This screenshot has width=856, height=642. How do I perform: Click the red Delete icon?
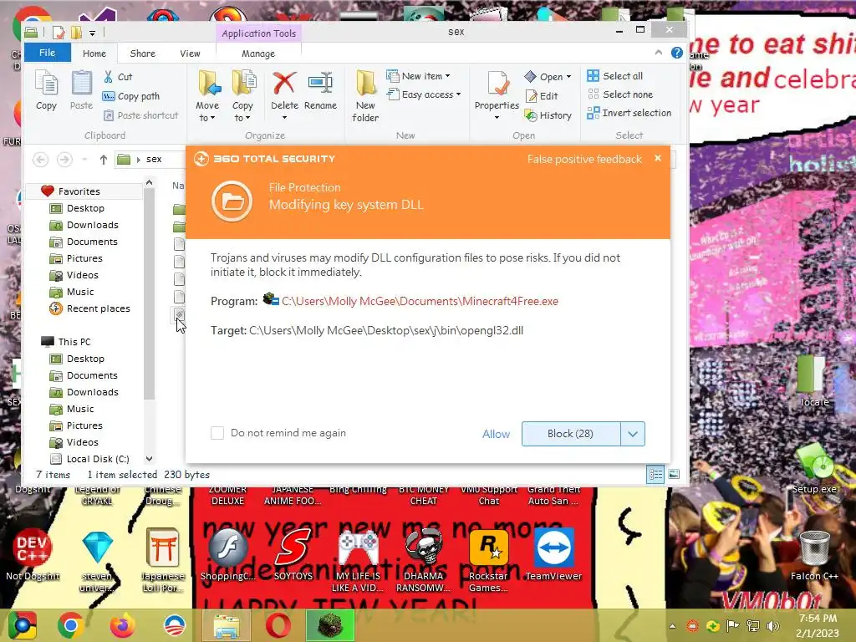click(x=284, y=84)
